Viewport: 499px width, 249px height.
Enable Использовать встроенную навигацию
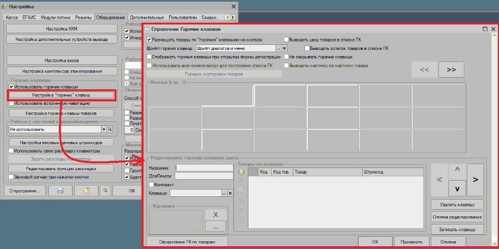pyautogui.click(x=12, y=103)
